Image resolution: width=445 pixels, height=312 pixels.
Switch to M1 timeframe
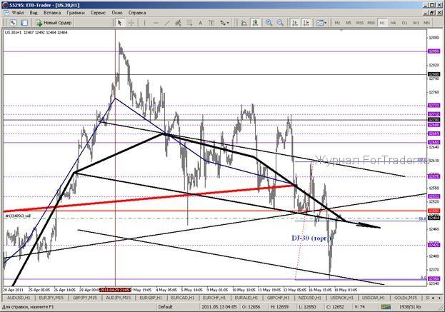coord(337,23)
